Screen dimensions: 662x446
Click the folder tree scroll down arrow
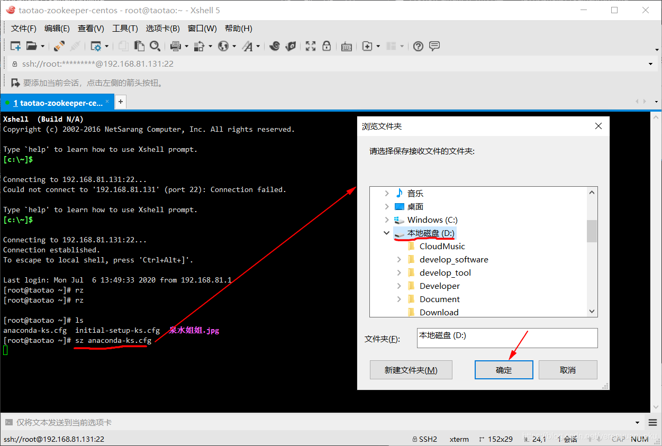click(x=592, y=312)
